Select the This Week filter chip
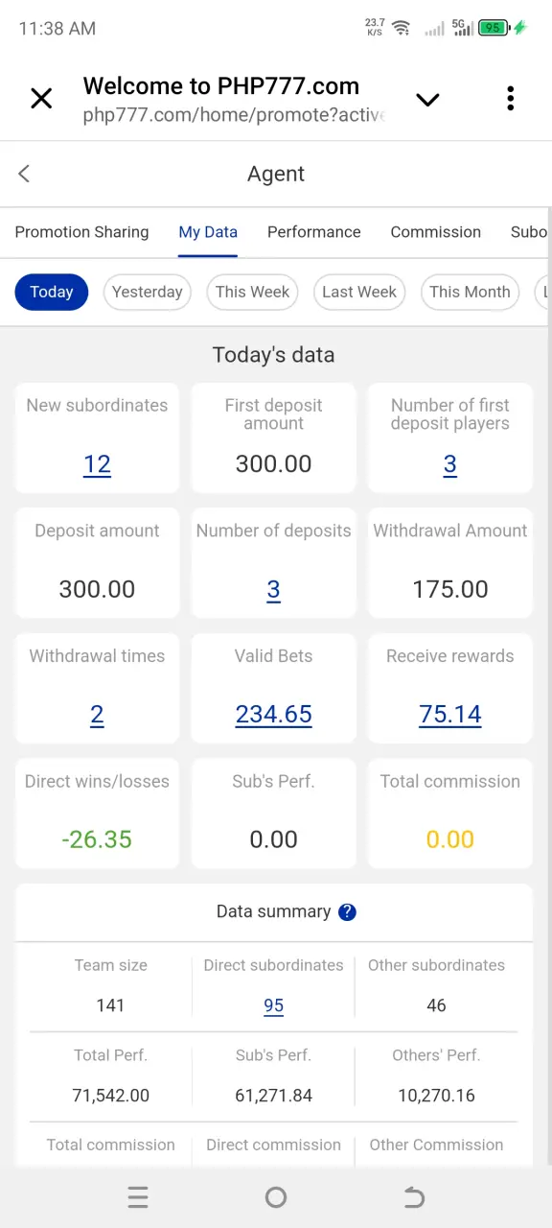 (252, 292)
